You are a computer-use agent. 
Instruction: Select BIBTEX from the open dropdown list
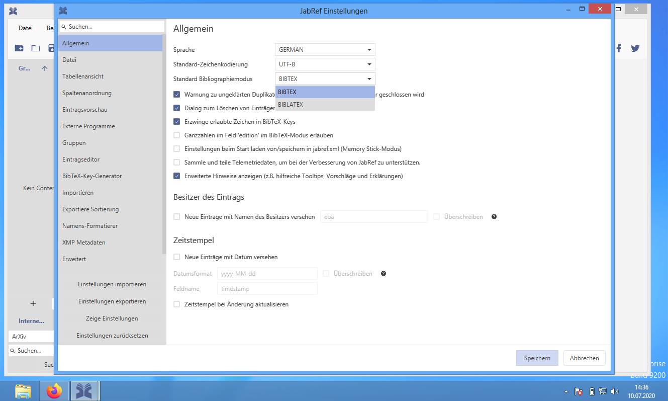click(325, 92)
